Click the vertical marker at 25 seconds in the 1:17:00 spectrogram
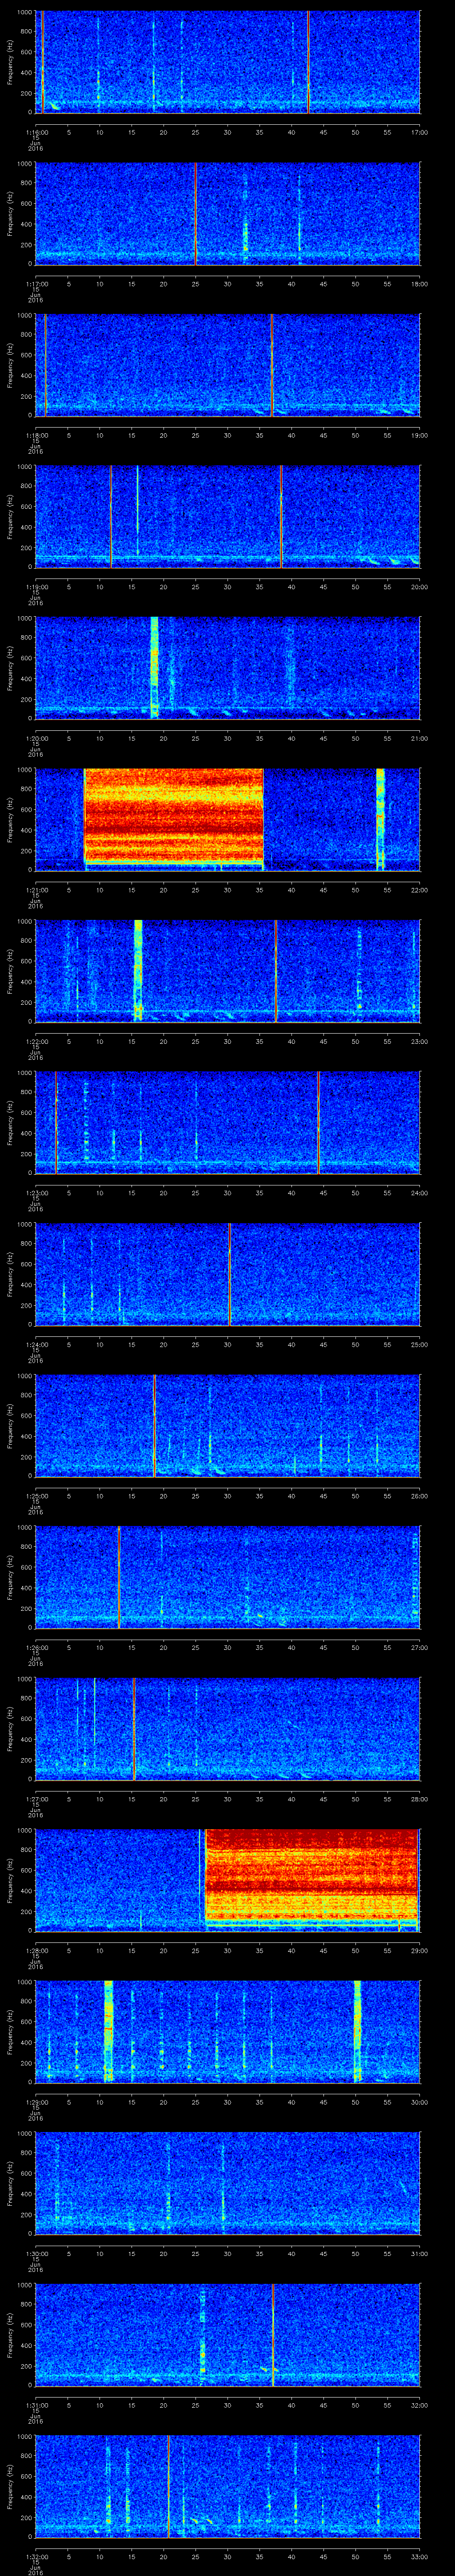 [x=195, y=214]
